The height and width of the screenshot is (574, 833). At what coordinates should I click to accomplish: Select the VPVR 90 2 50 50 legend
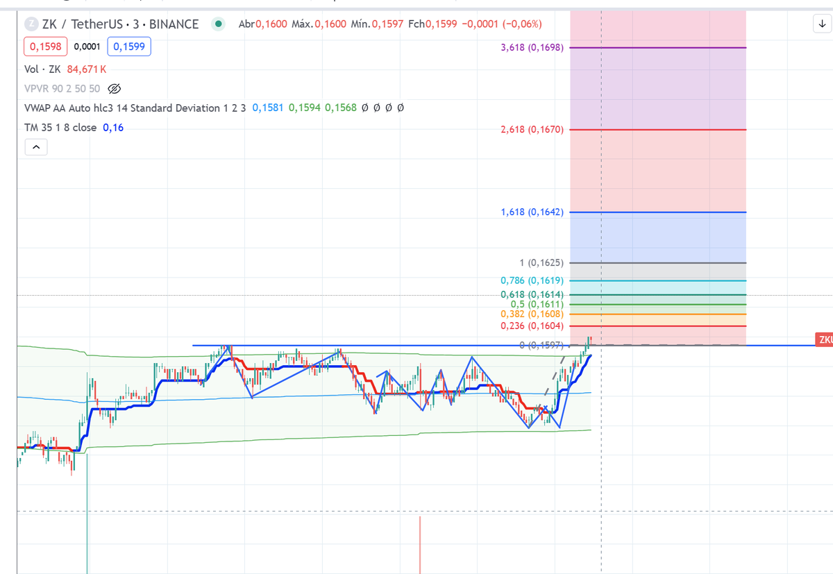pos(62,89)
